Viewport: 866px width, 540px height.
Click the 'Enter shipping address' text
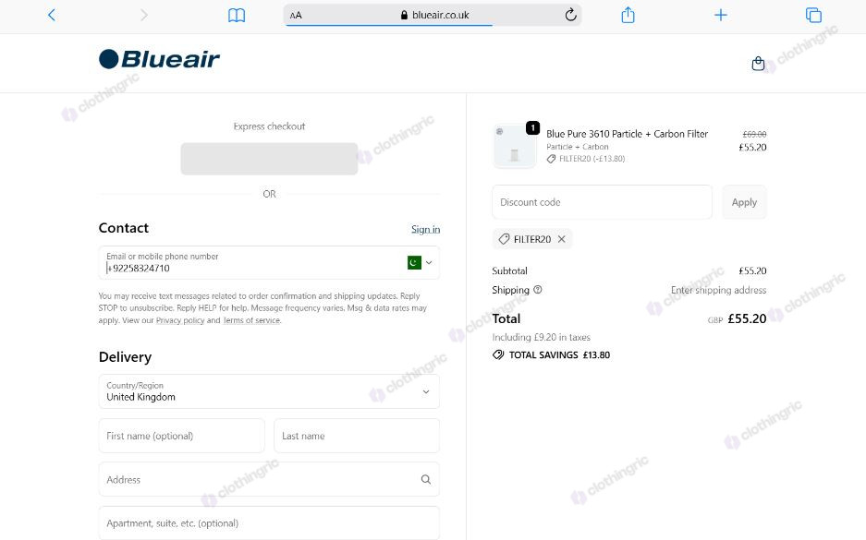718,290
